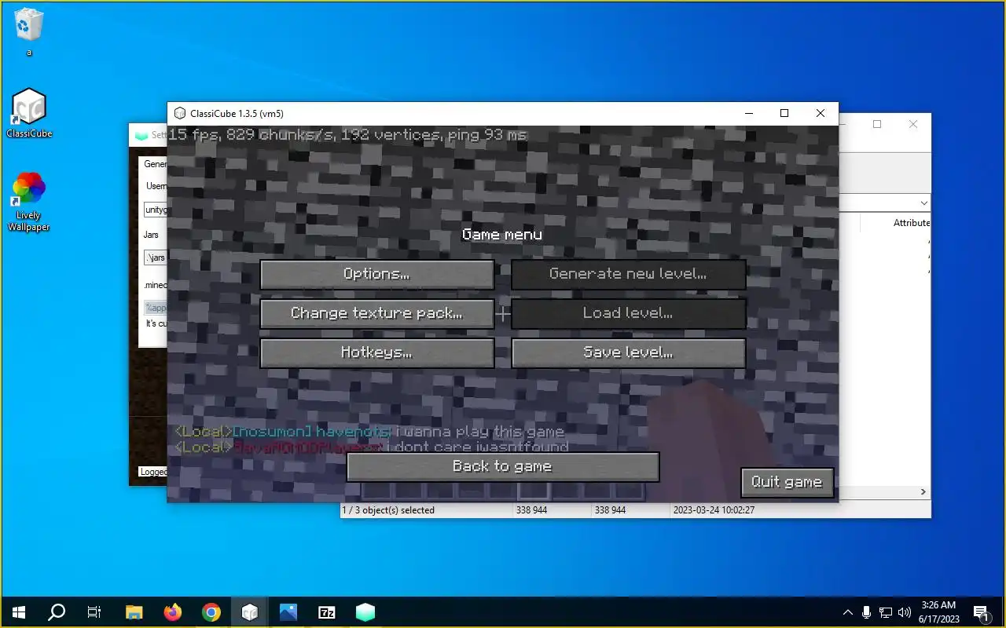Select ClassiCube taskbar icon
1006x628 pixels.
click(249, 612)
